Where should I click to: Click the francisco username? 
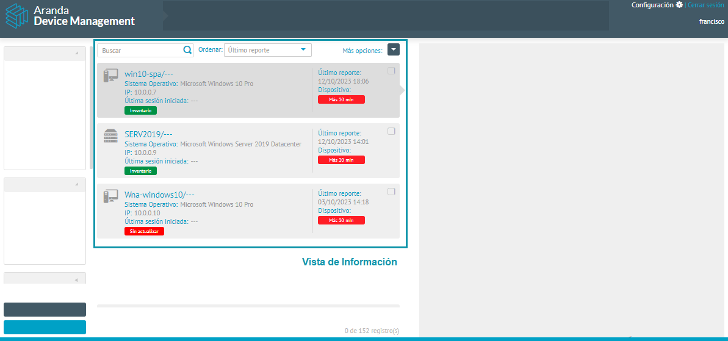pos(712,21)
